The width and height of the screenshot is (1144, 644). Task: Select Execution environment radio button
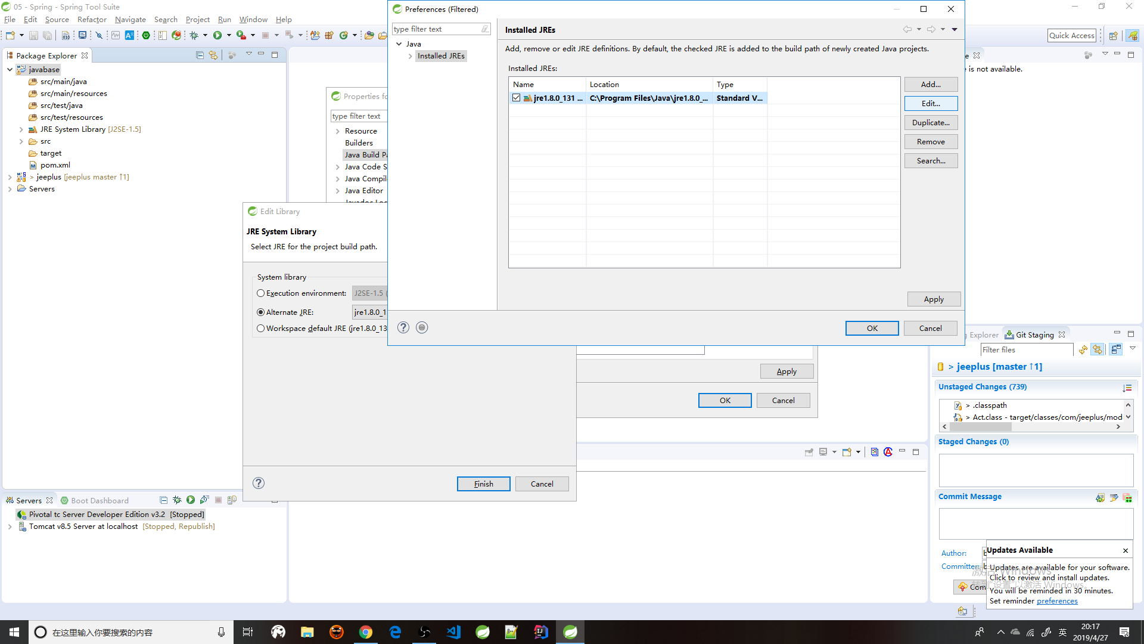click(x=260, y=293)
